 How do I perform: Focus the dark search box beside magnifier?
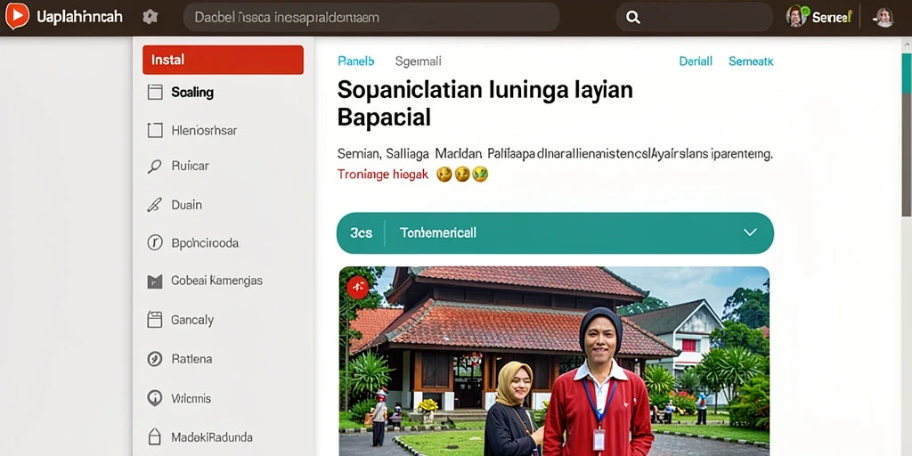pyautogui.click(x=694, y=18)
